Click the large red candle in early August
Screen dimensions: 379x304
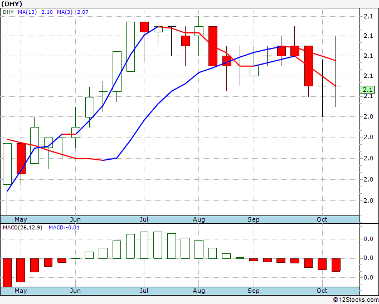[213, 46]
